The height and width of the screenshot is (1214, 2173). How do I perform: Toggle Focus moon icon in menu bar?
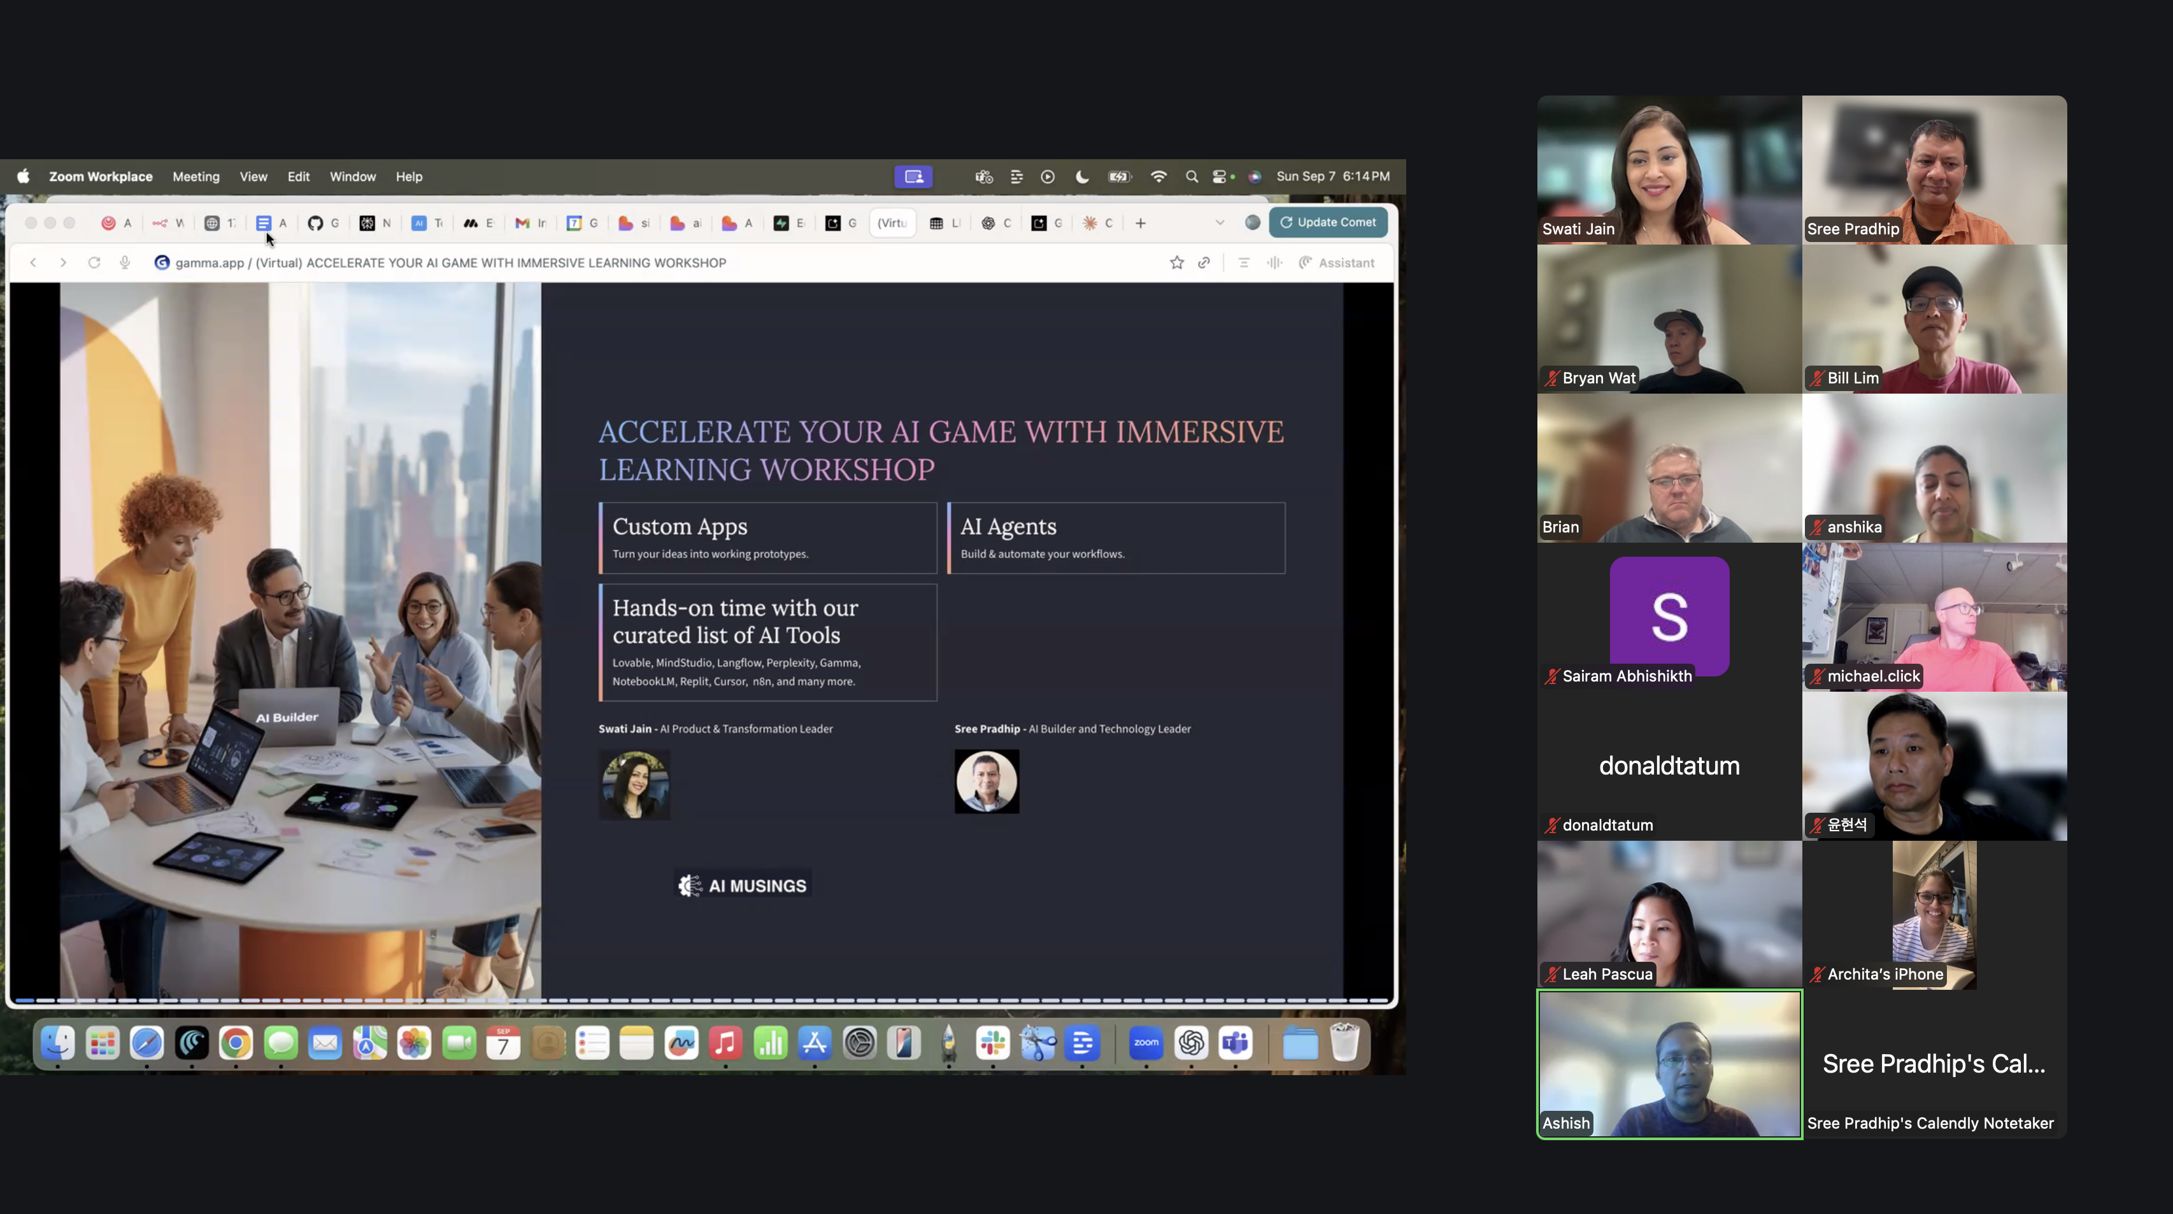pos(1082,176)
